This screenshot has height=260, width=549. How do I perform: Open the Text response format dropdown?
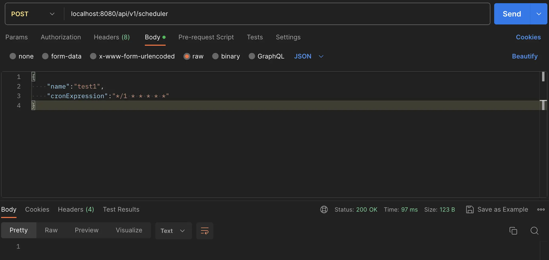173,231
